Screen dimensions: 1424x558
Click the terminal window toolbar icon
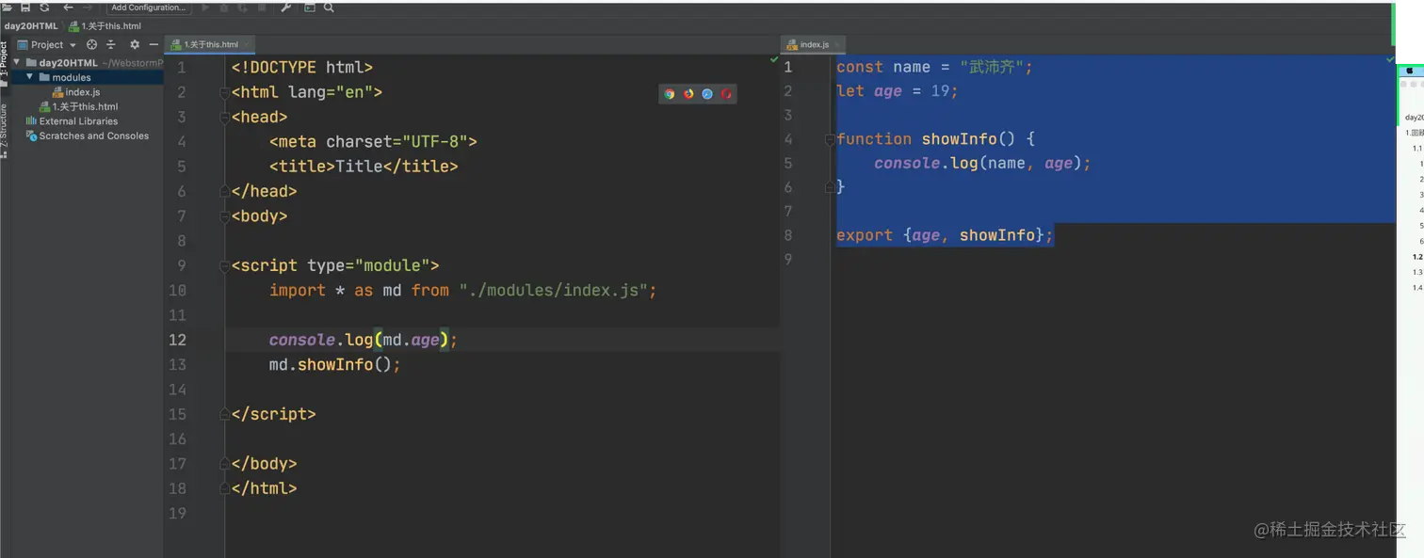pos(310,8)
